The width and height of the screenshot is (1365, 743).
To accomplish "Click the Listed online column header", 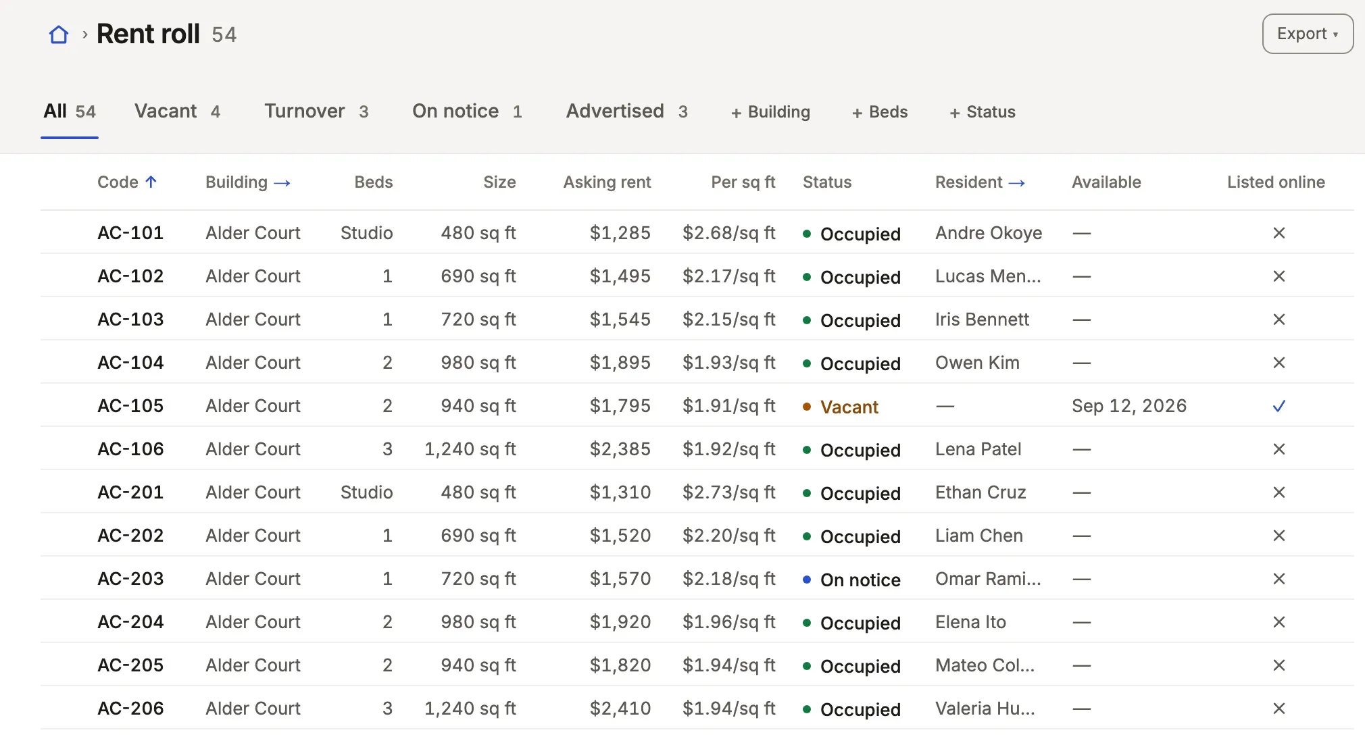I will click(1276, 182).
